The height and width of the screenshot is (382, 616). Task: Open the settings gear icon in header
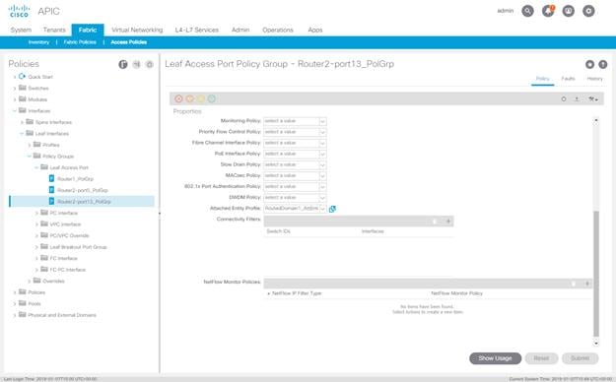click(588, 11)
